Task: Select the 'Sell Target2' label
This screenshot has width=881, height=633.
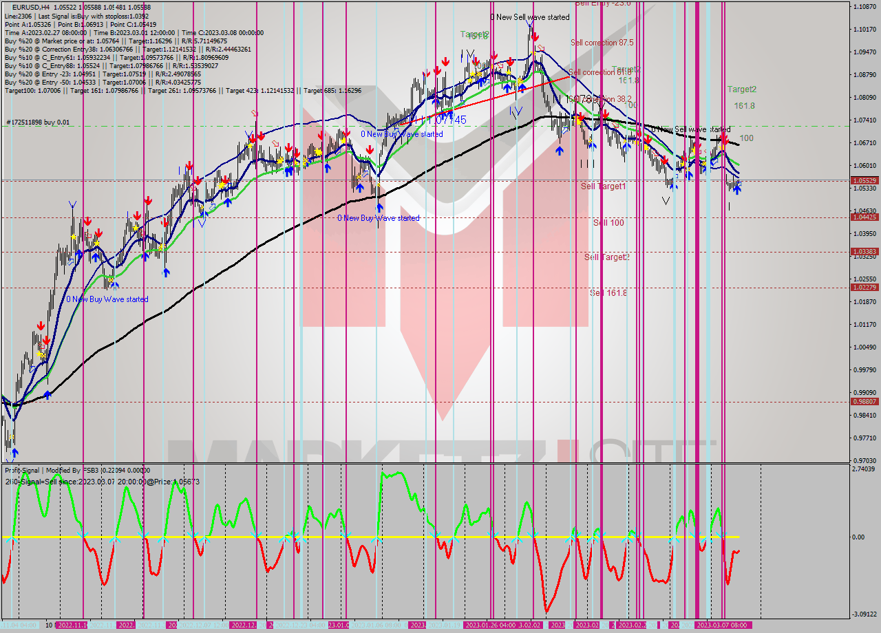Action: [x=607, y=257]
